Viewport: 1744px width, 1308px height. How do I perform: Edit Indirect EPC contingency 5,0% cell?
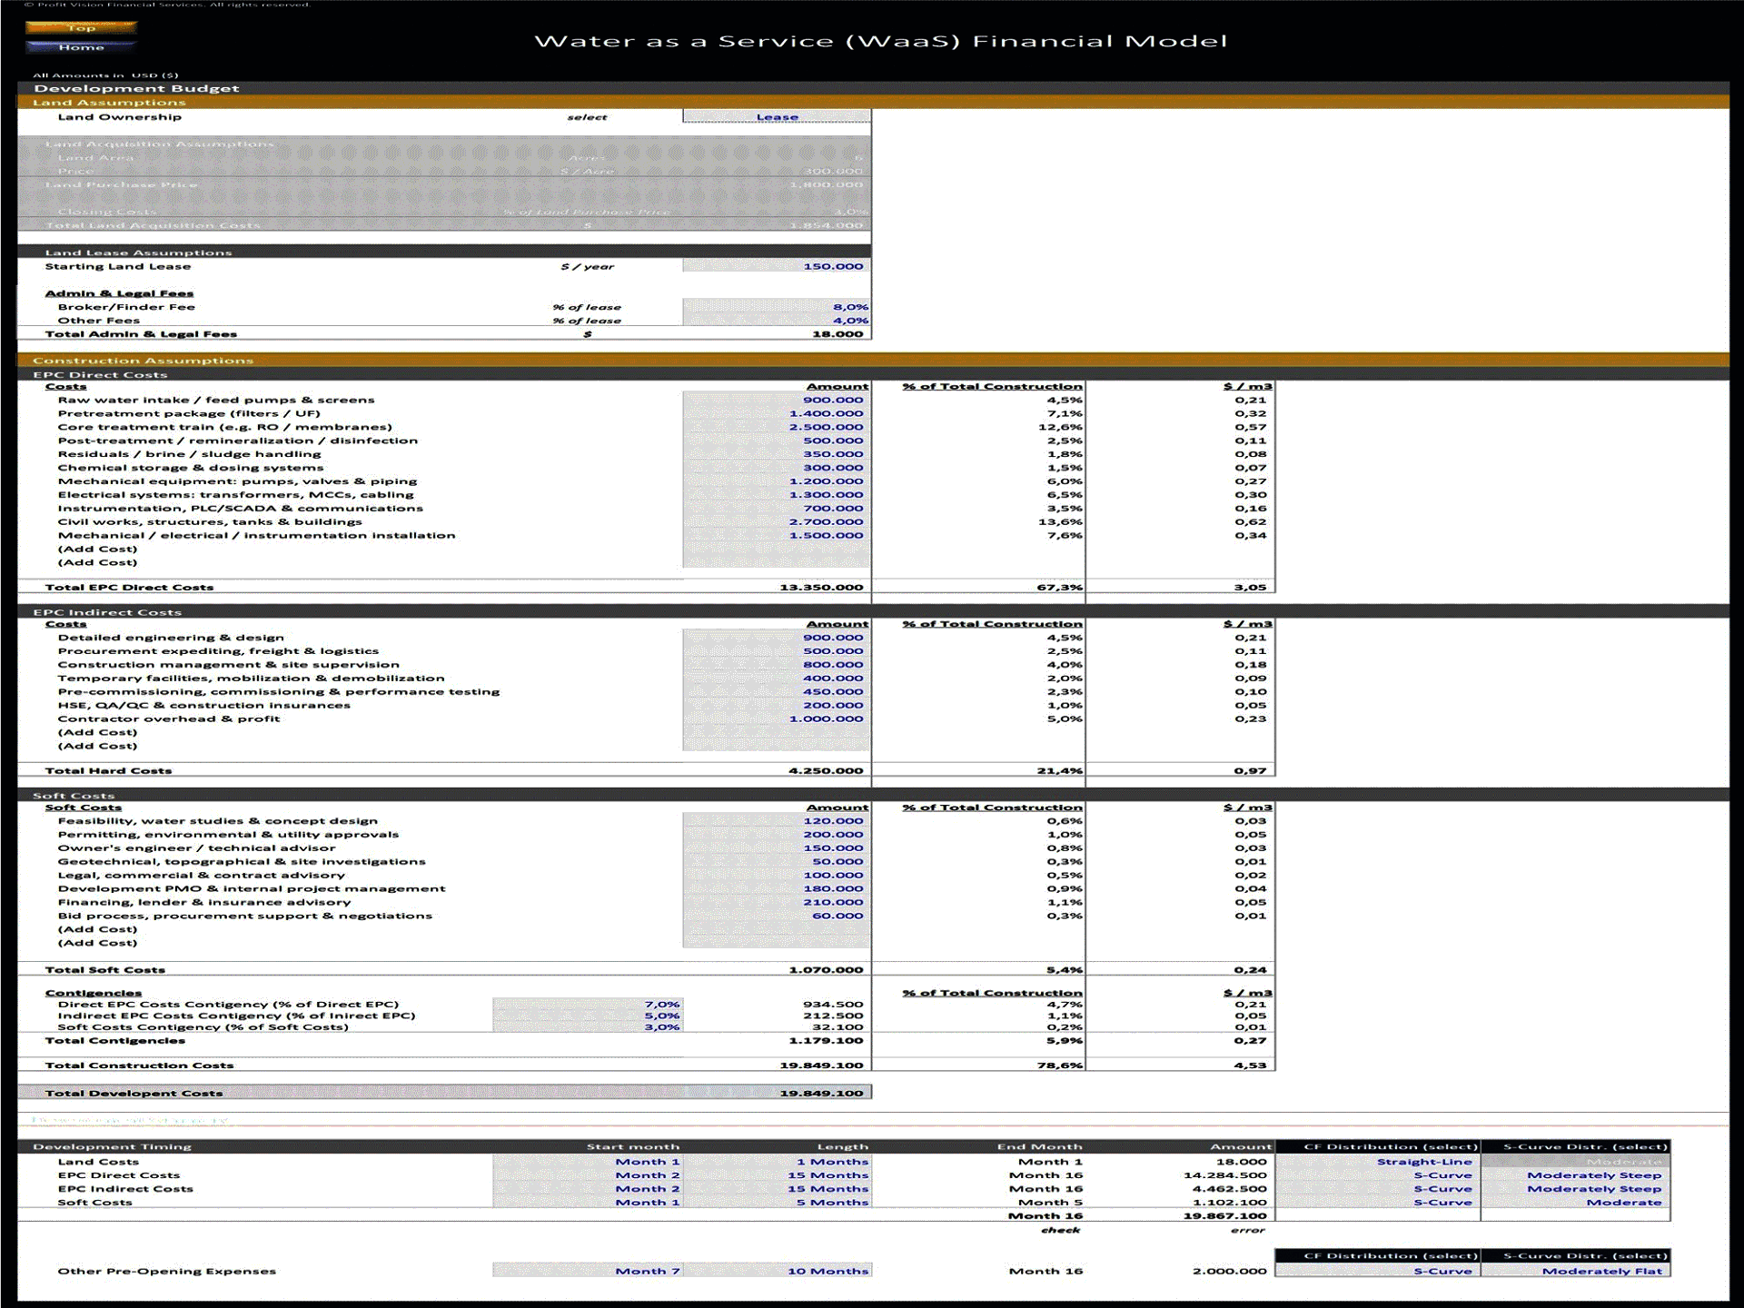click(588, 1016)
